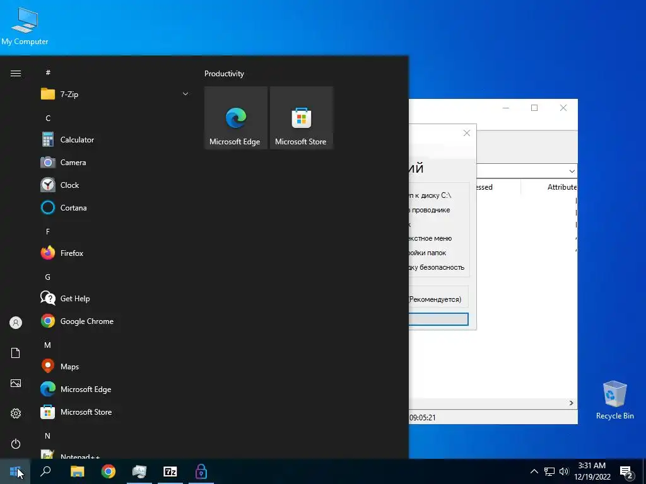Open File Explorer from the taskbar
The image size is (646, 484).
[x=77, y=471]
